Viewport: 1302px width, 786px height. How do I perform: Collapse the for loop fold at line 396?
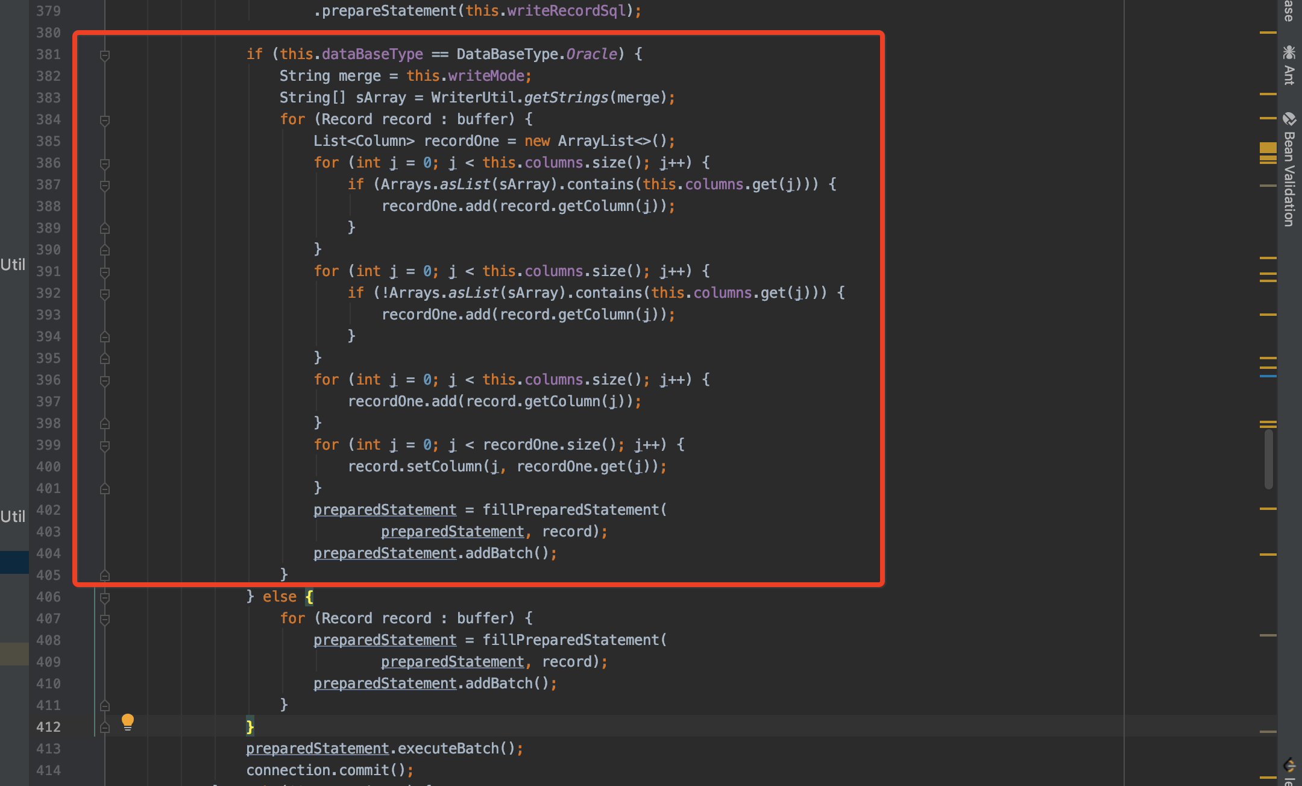click(x=105, y=381)
